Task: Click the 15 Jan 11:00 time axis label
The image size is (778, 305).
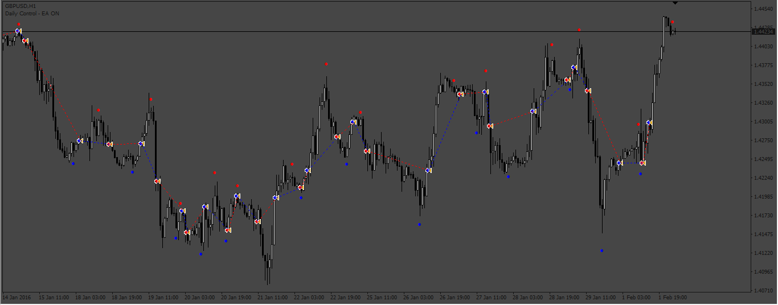Action: pos(54,298)
